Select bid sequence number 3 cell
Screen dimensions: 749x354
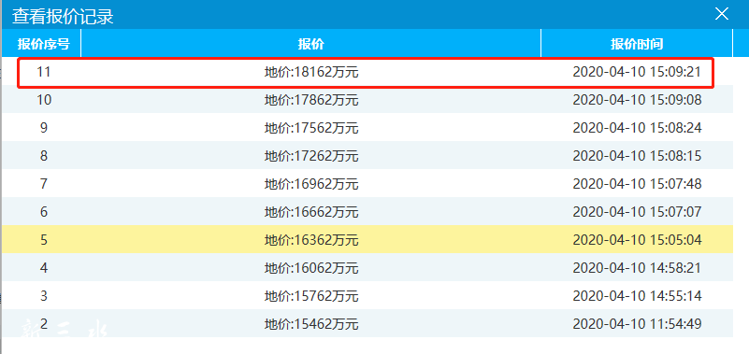point(43,296)
